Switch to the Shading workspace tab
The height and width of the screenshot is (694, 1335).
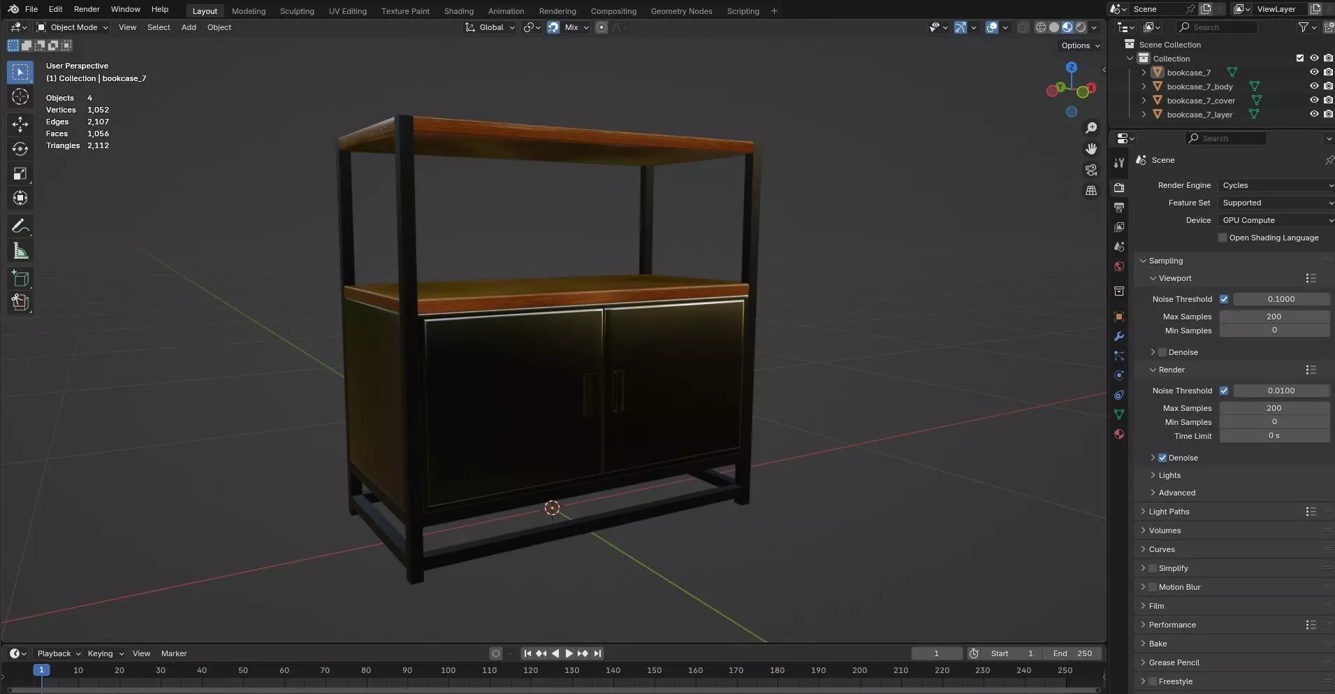click(x=458, y=11)
